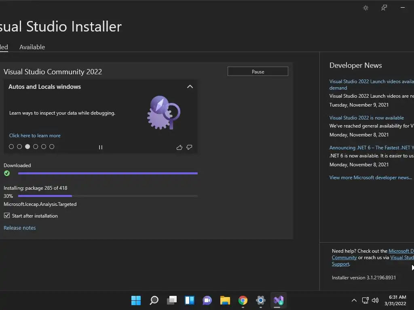Open Announcing .NET 6 news link
The image size is (414, 310).
point(372,148)
